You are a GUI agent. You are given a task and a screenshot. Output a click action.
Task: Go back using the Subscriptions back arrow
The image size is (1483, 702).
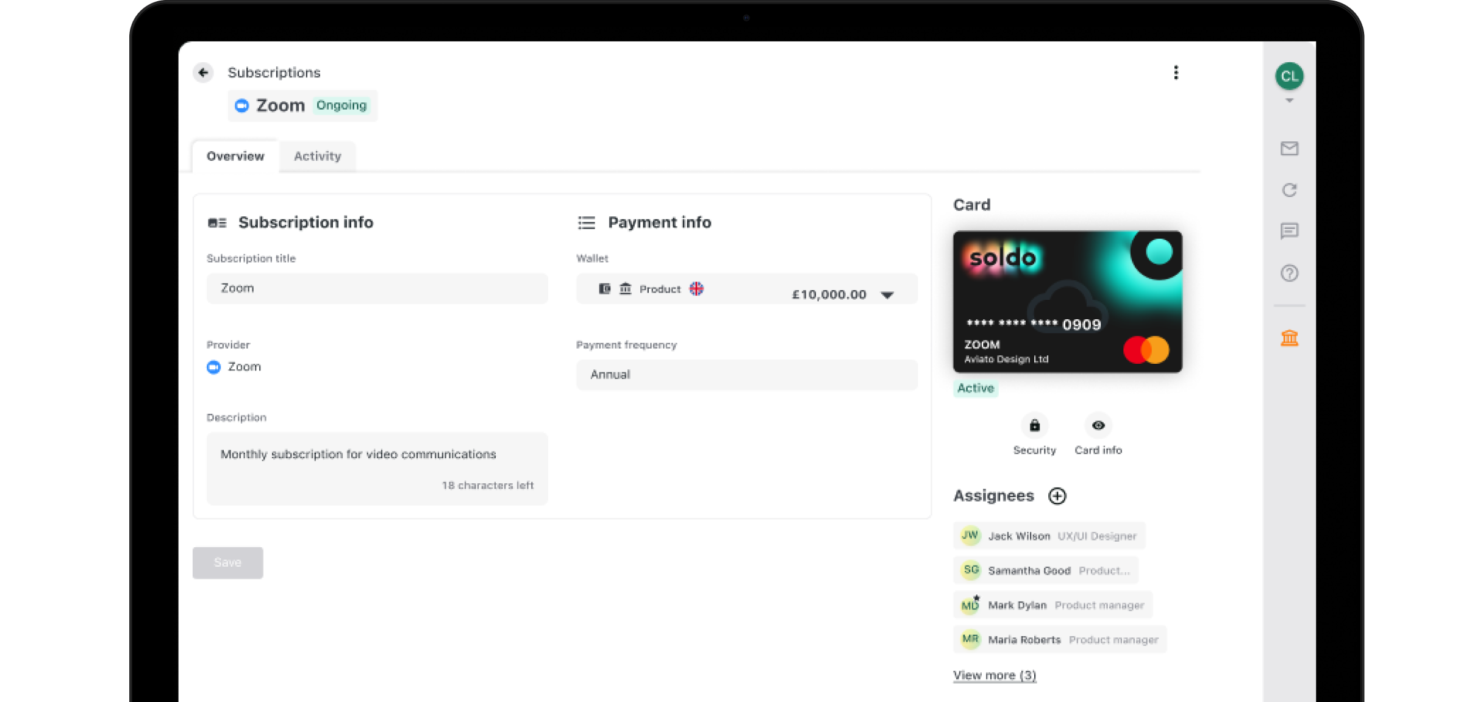pos(203,73)
